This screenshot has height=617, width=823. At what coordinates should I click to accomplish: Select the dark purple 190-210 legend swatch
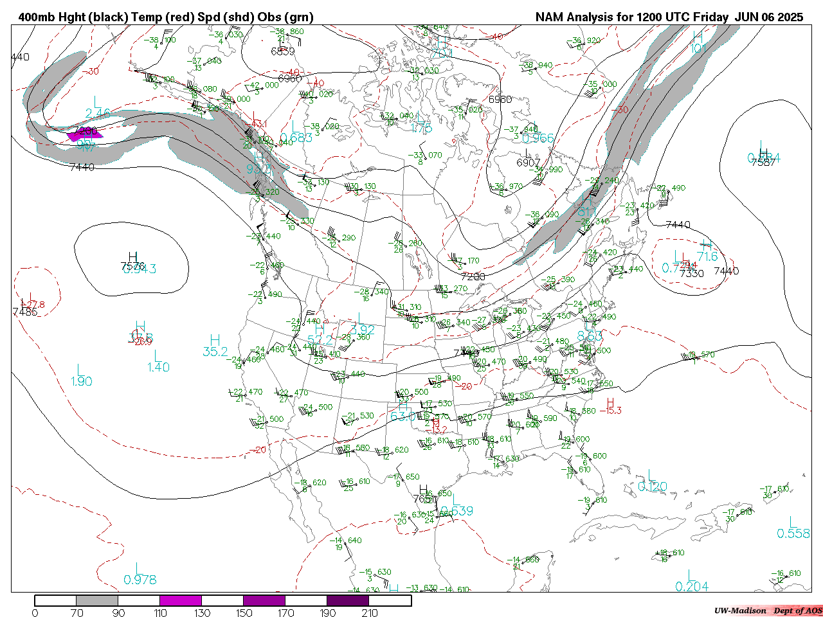coord(348,600)
